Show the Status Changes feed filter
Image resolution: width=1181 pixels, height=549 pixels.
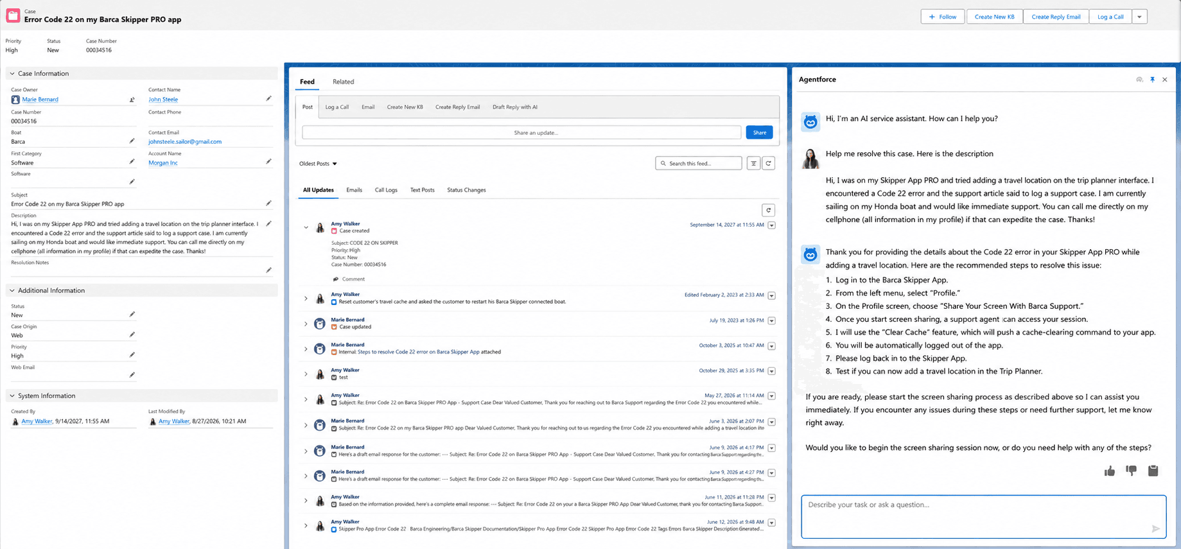[x=466, y=191]
